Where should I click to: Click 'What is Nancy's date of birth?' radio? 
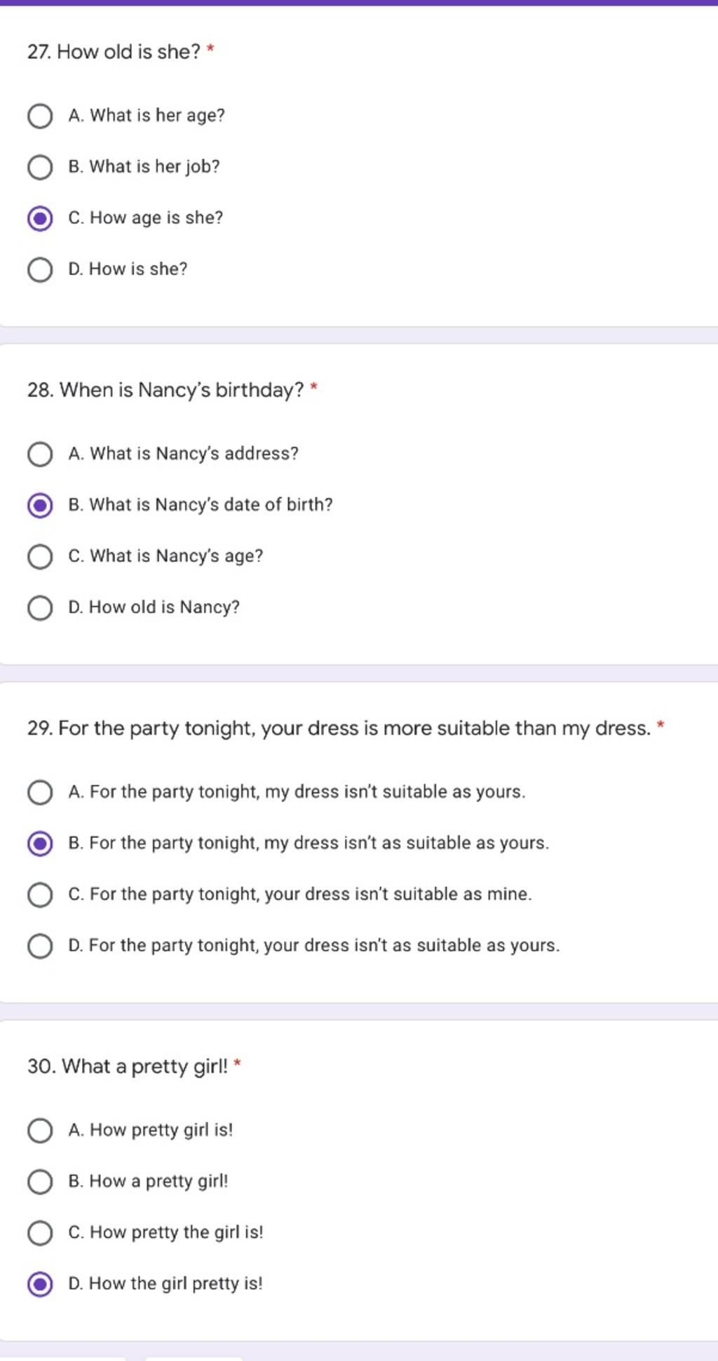[x=40, y=505]
